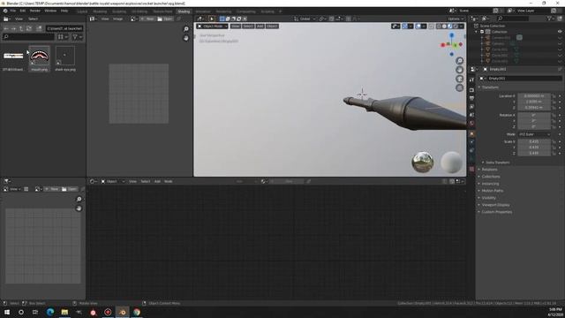Click pan hand icon in upper image editor
Image resolution: width=565 pixels, height=318 pixels.
click(x=186, y=38)
